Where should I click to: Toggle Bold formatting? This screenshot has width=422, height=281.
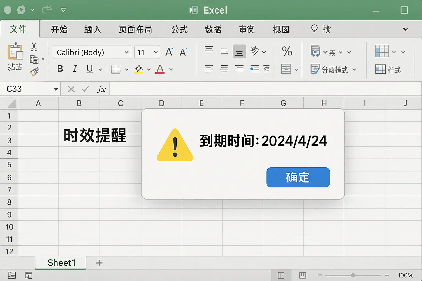pyautogui.click(x=60, y=69)
